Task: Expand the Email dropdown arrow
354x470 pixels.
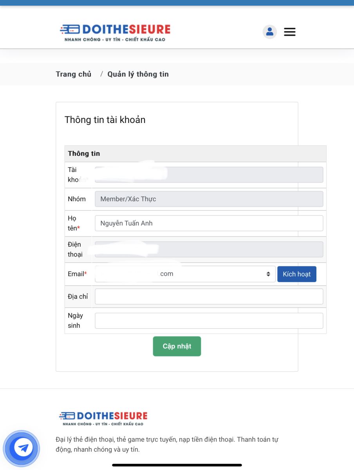Action: [268, 274]
